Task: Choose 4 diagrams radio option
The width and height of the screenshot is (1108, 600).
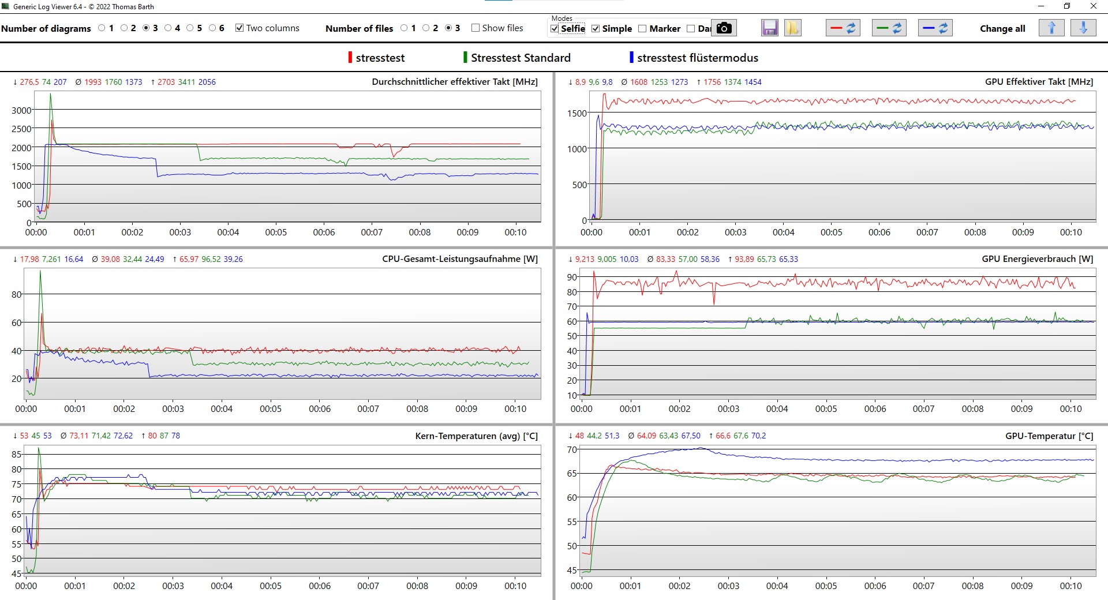Action: point(168,28)
